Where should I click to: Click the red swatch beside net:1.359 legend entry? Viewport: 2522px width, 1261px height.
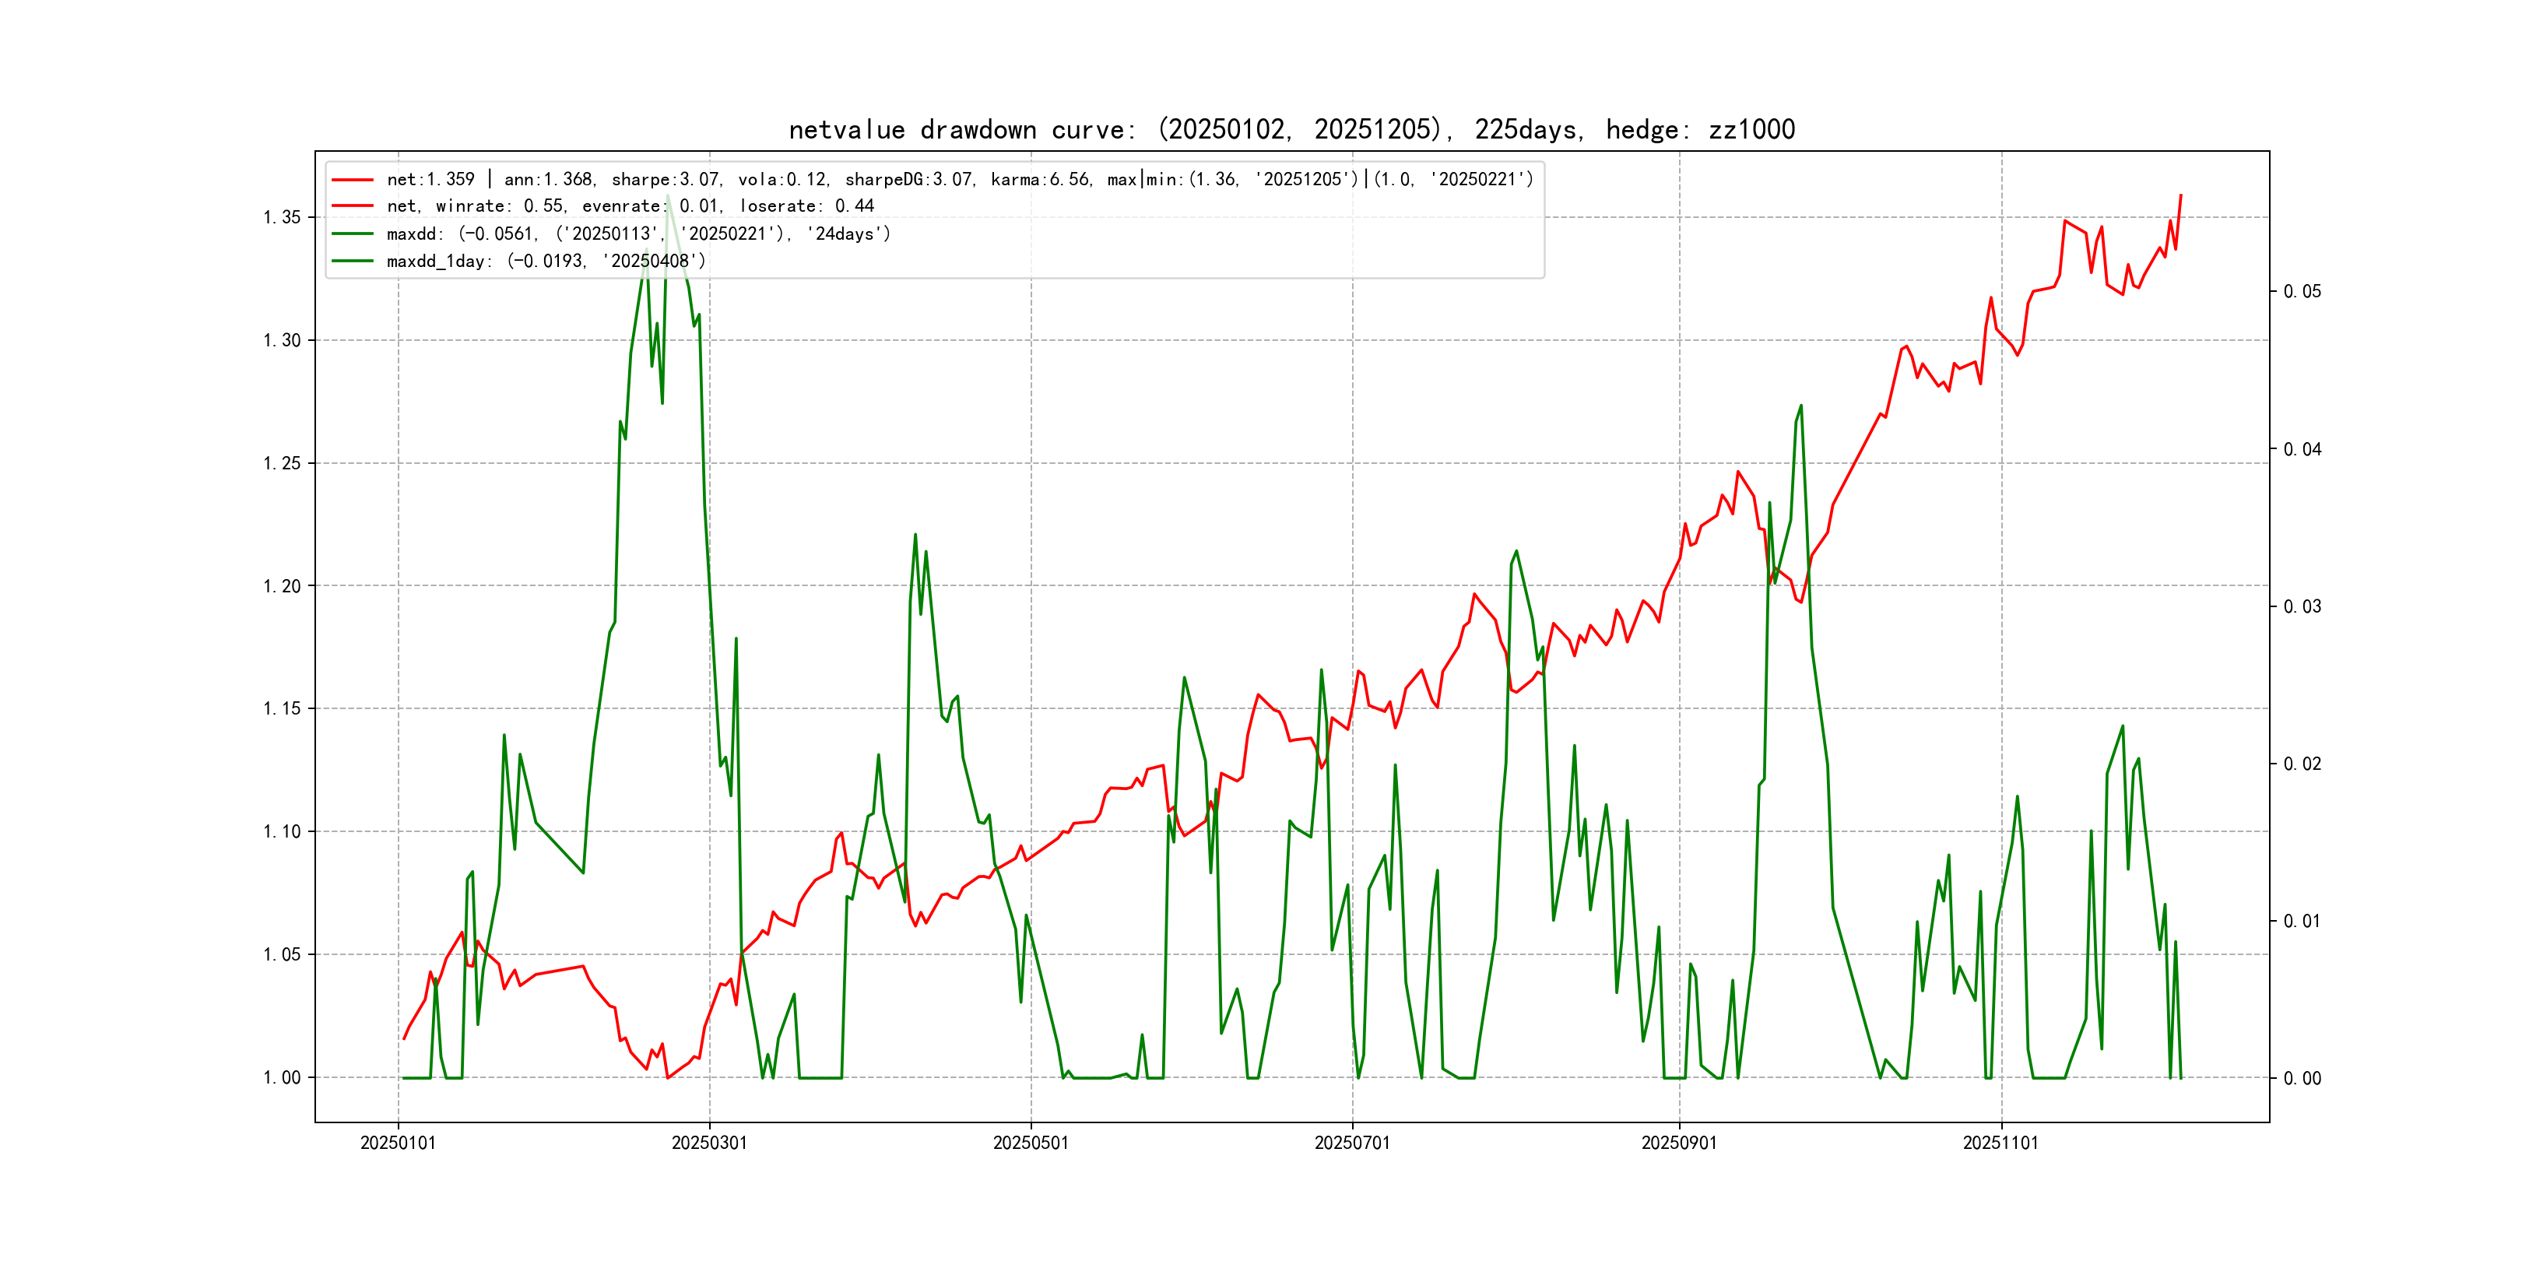tap(353, 180)
